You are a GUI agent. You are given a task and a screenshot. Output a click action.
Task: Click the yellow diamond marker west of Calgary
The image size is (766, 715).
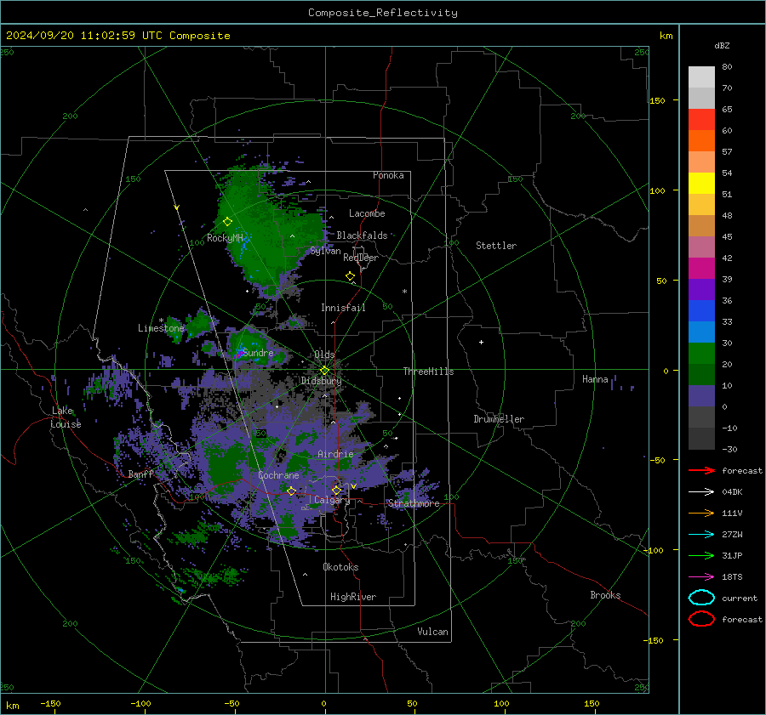(x=292, y=491)
